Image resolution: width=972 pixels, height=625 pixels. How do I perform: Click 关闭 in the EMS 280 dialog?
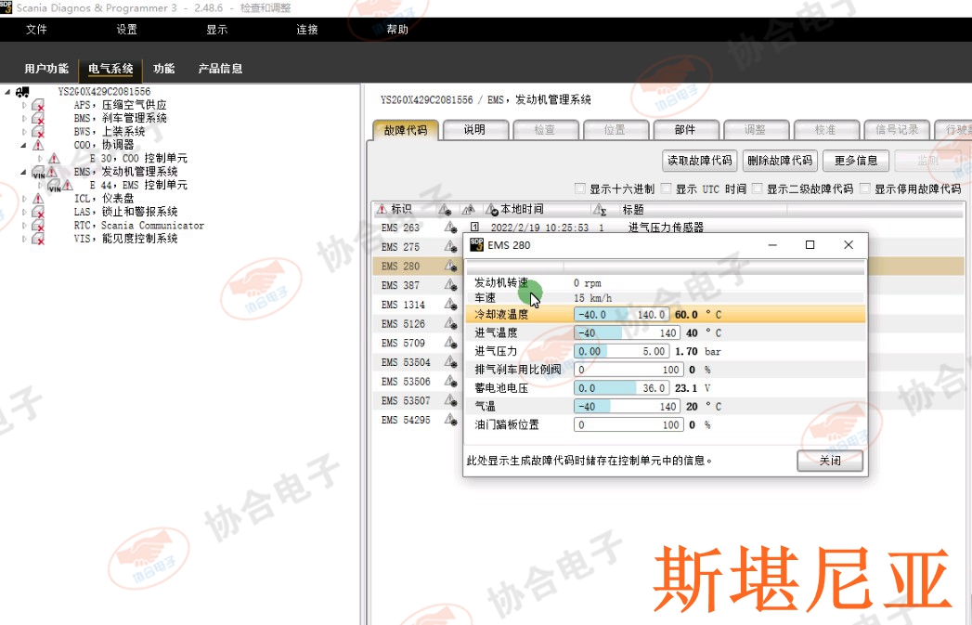click(x=829, y=461)
